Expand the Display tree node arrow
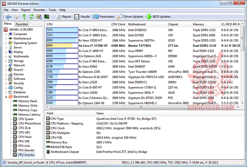 click(6, 52)
